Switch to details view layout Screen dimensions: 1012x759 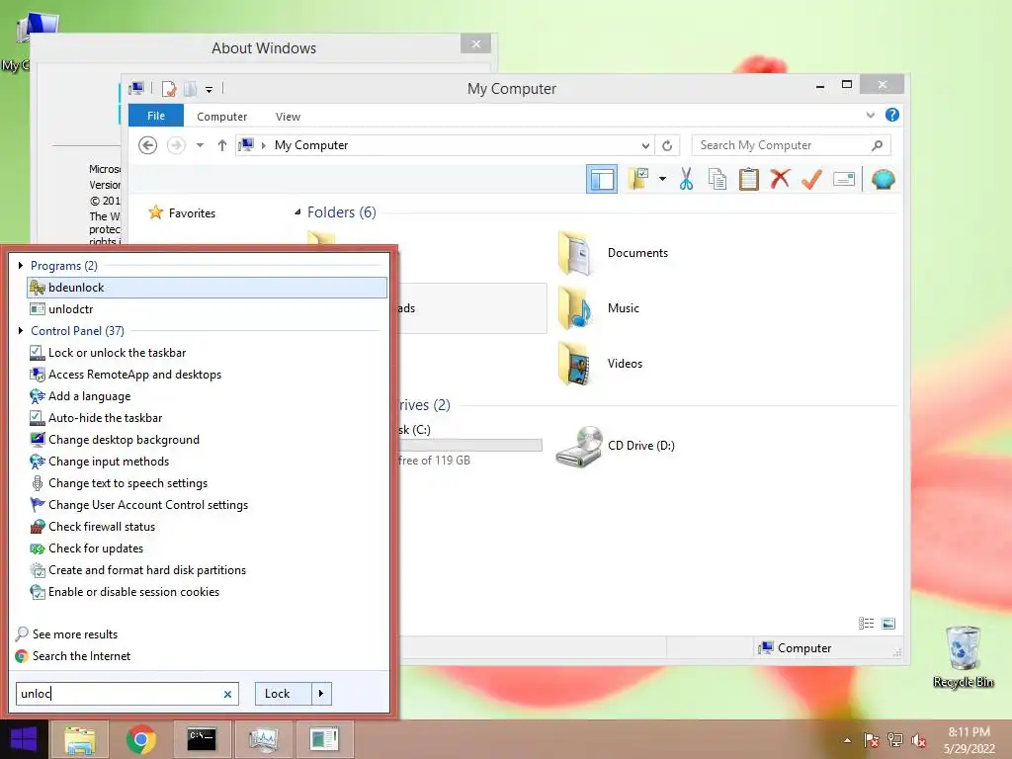866,623
